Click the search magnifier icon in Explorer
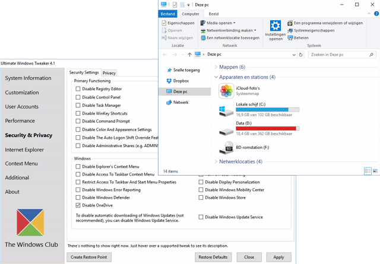The width and height of the screenshot is (380, 264). 371,55
